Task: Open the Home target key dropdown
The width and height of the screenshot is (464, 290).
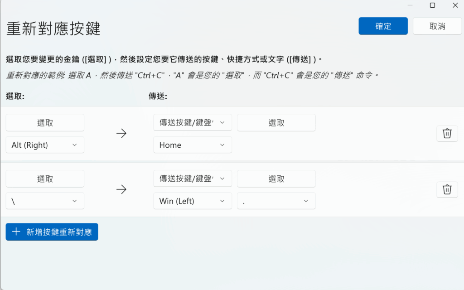Action: (x=193, y=145)
